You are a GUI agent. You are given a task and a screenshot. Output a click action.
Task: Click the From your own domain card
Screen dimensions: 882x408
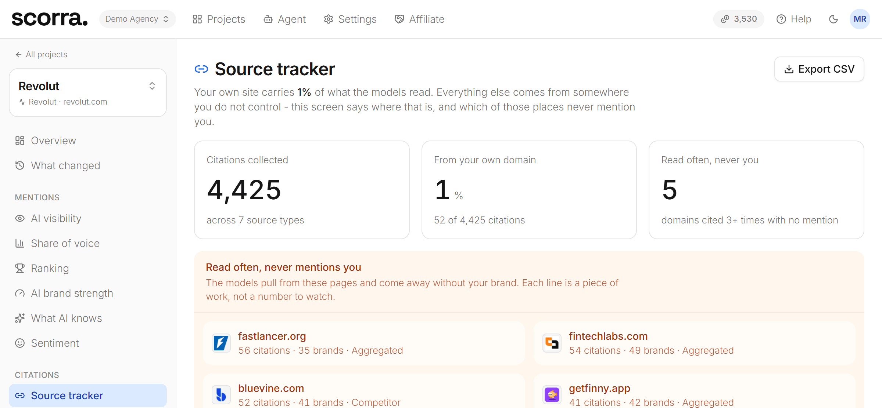click(x=529, y=190)
